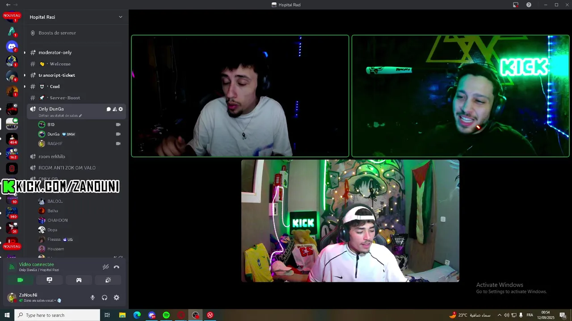This screenshot has height=321, width=572.
Task: Open Discord home direct messages icon
Action: coord(12,46)
